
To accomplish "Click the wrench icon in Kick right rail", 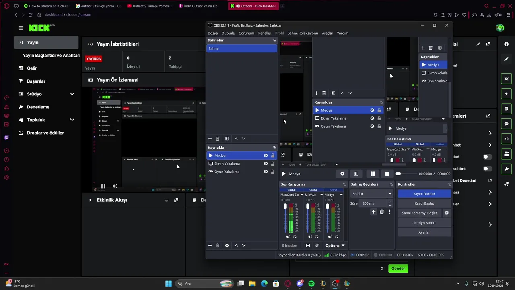I will (507, 169).
